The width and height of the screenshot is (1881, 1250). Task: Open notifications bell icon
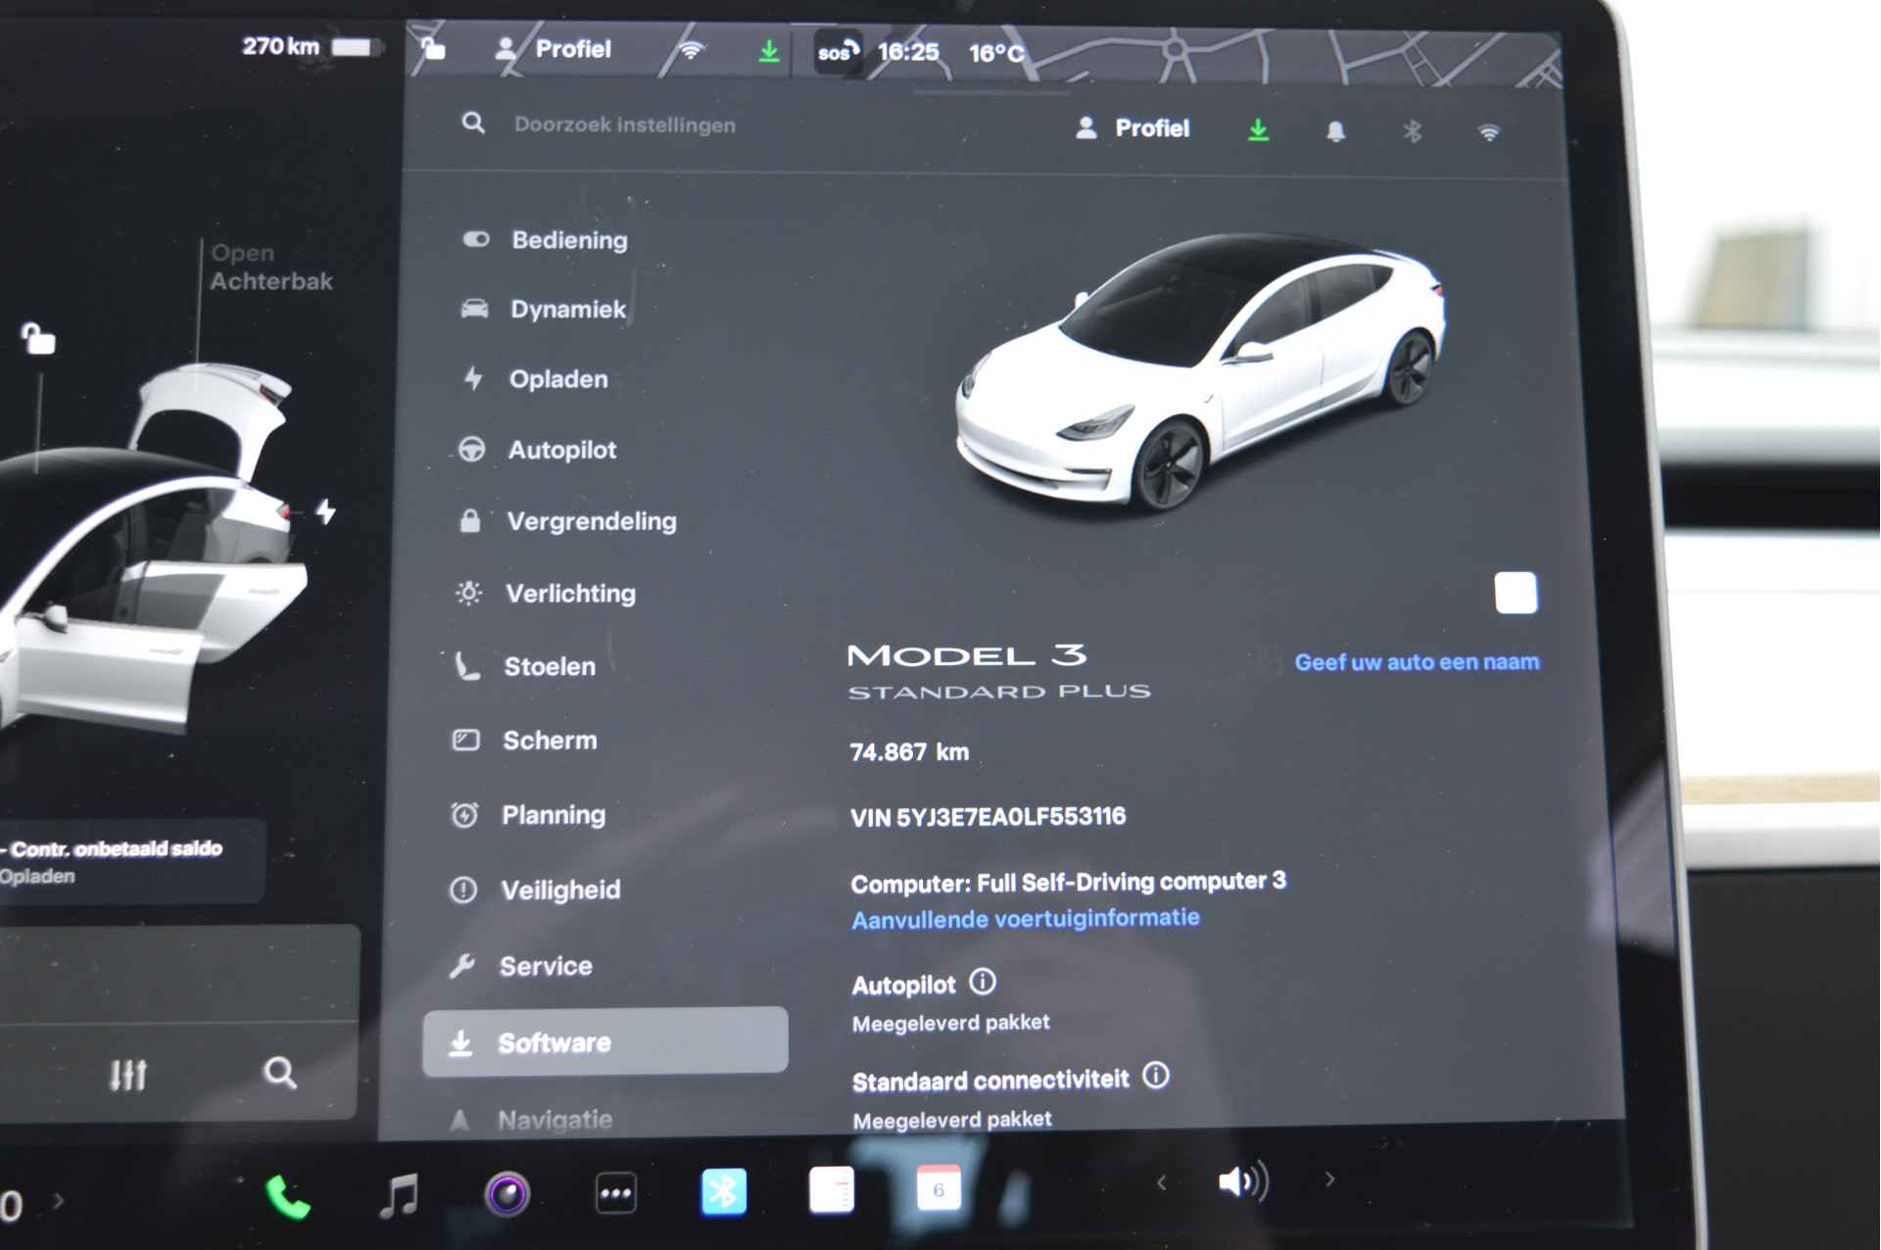(x=1335, y=131)
